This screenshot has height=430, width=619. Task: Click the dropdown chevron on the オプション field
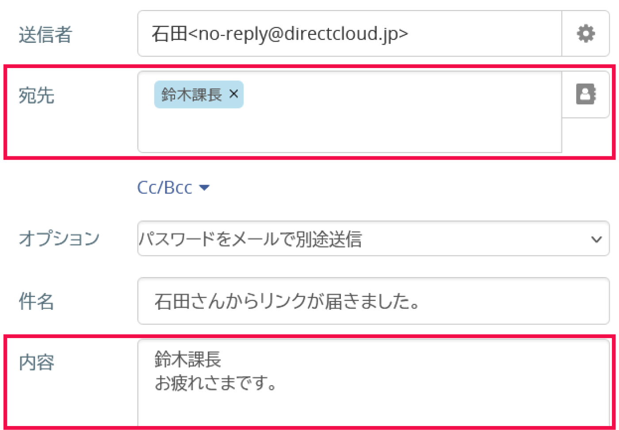596,239
